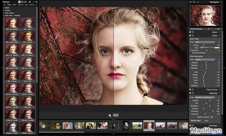
Task: Apply the Polachrome preset thumbnail
Action: tap(28, 101)
